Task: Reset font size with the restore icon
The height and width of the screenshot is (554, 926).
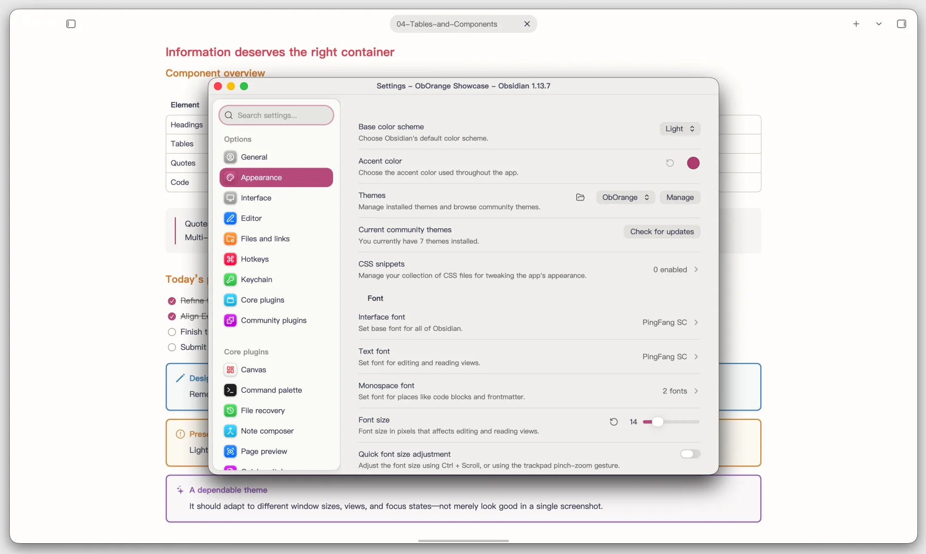Action: tap(614, 422)
